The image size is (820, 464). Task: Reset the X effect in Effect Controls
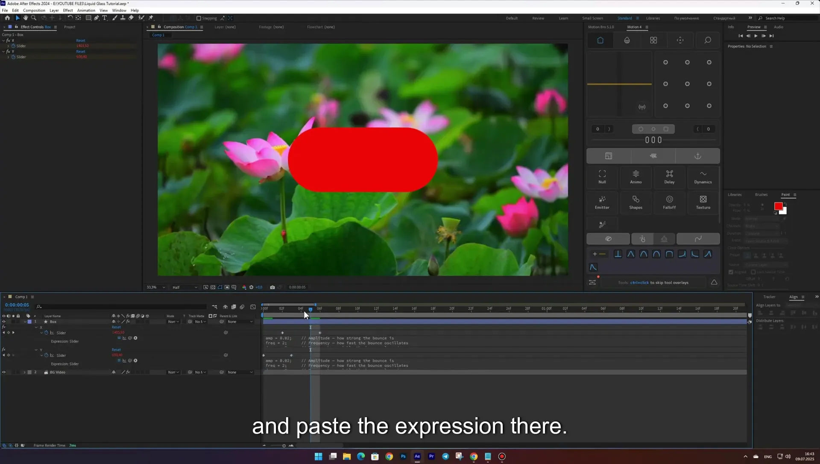coord(81,41)
